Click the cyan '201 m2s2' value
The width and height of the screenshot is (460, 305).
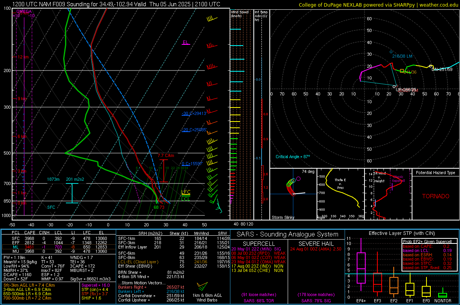[x=75, y=179]
